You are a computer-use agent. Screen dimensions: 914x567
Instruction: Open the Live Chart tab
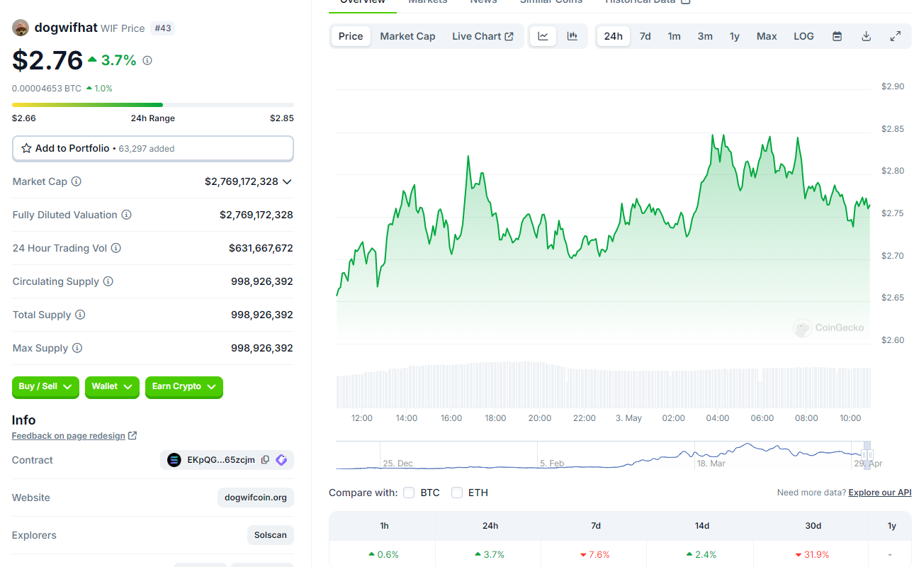[483, 36]
